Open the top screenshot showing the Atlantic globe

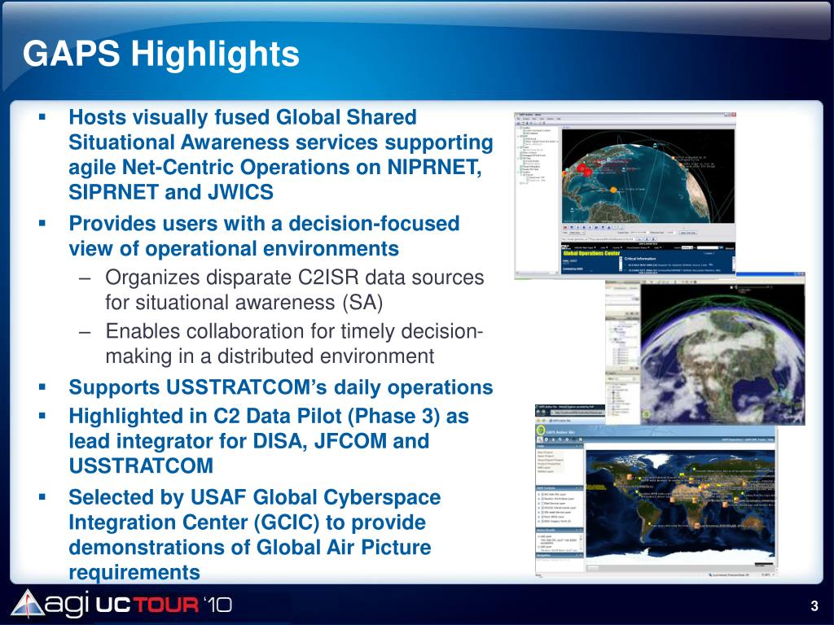point(625,195)
